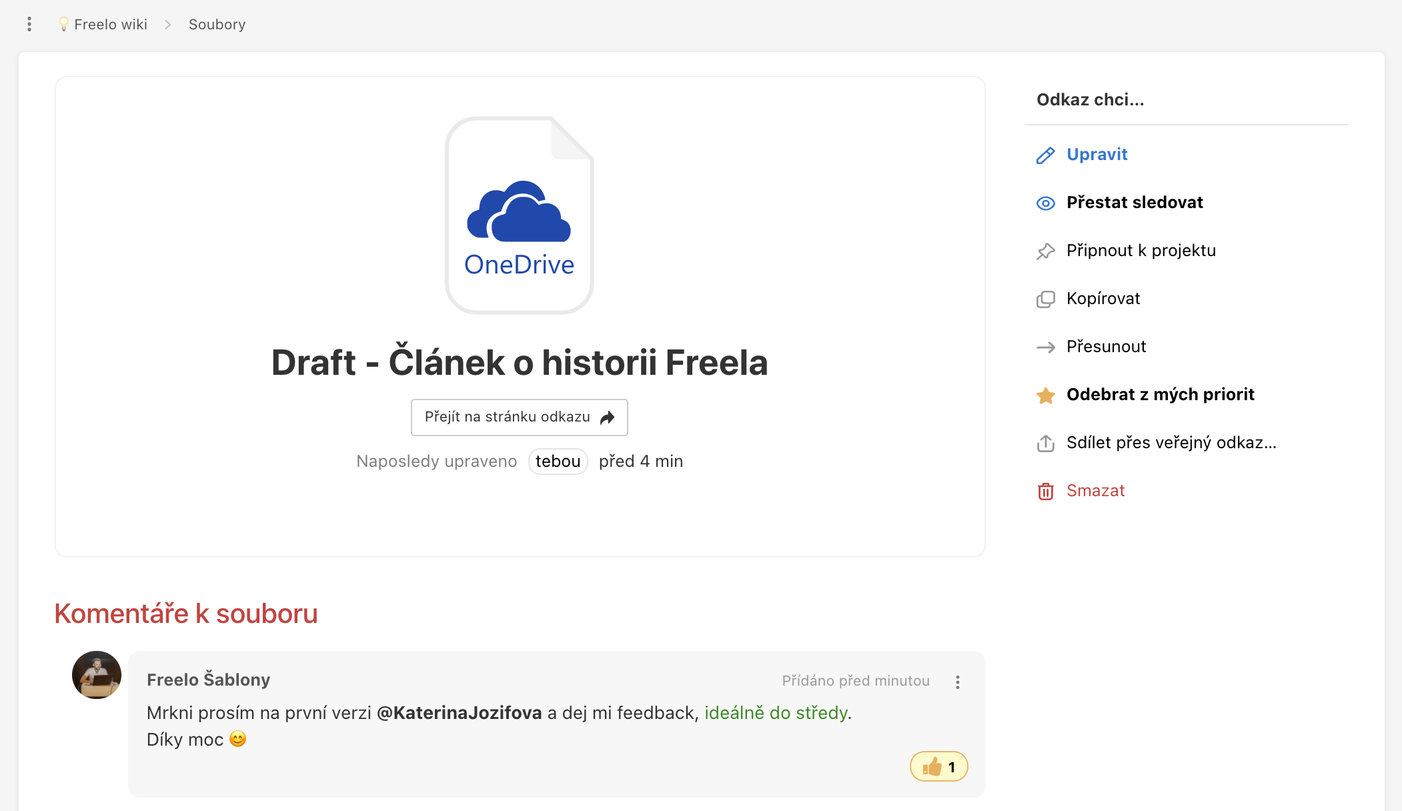Click Odebrat z mých priorit
This screenshot has height=811, width=1402.
1161,395
